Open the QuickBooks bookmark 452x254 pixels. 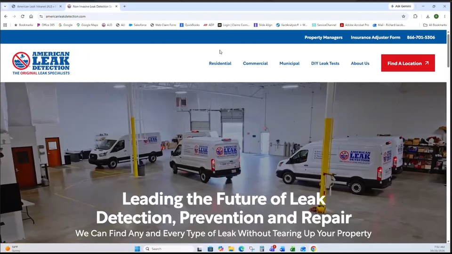coord(190,25)
